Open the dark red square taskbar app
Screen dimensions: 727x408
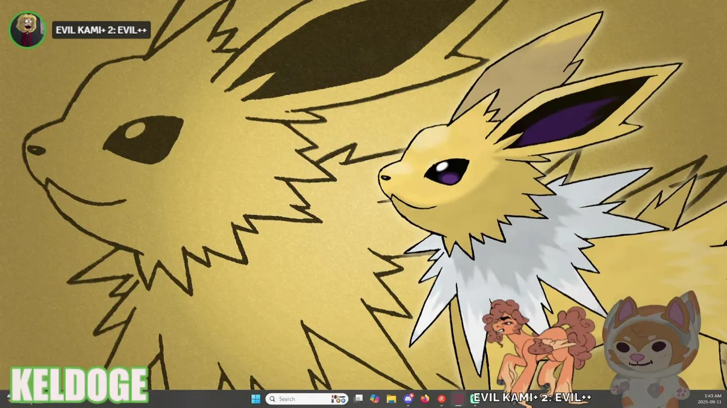pyautogui.click(x=458, y=399)
